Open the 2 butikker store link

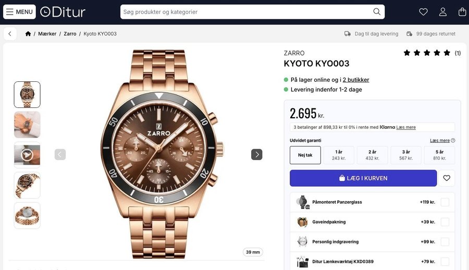tap(356, 80)
